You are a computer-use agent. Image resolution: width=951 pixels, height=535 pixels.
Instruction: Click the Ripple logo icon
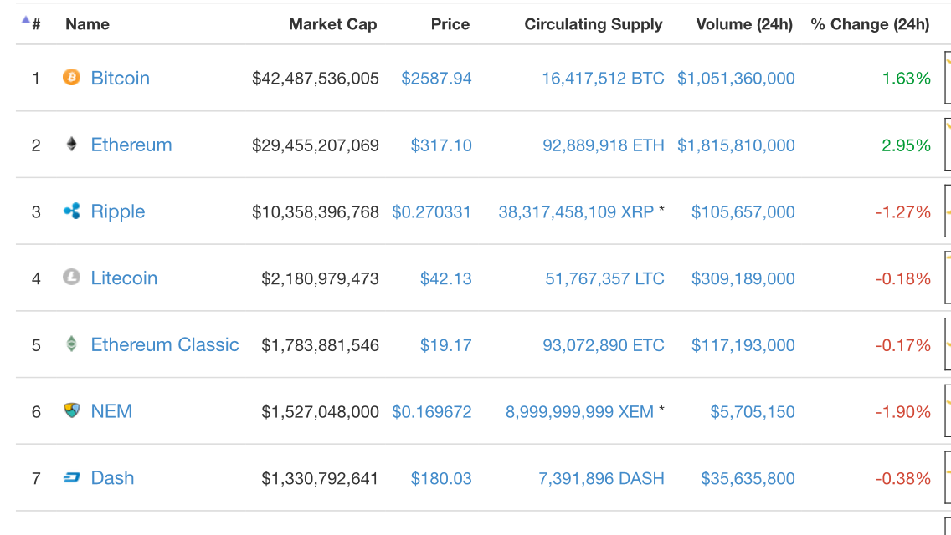coord(71,211)
